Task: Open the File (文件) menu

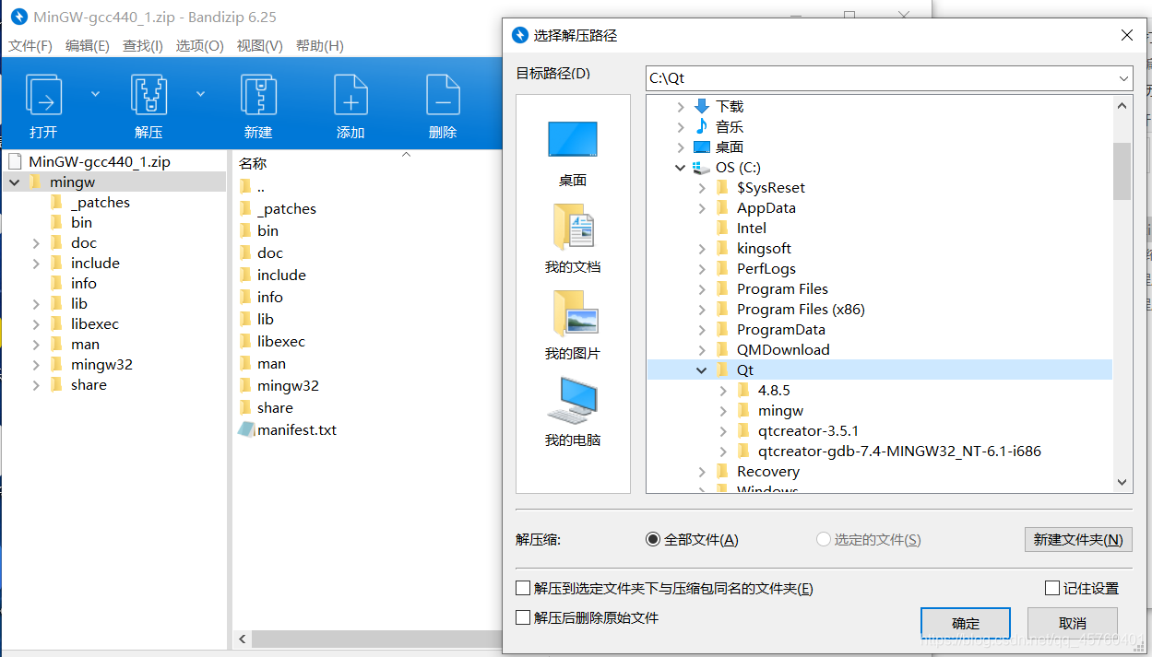Action: click(x=30, y=46)
